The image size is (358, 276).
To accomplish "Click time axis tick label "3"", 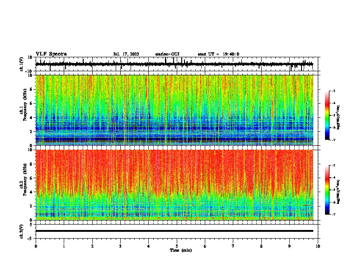I will tap(120, 246).
